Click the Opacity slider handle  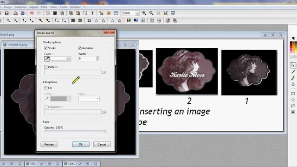(105, 131)
